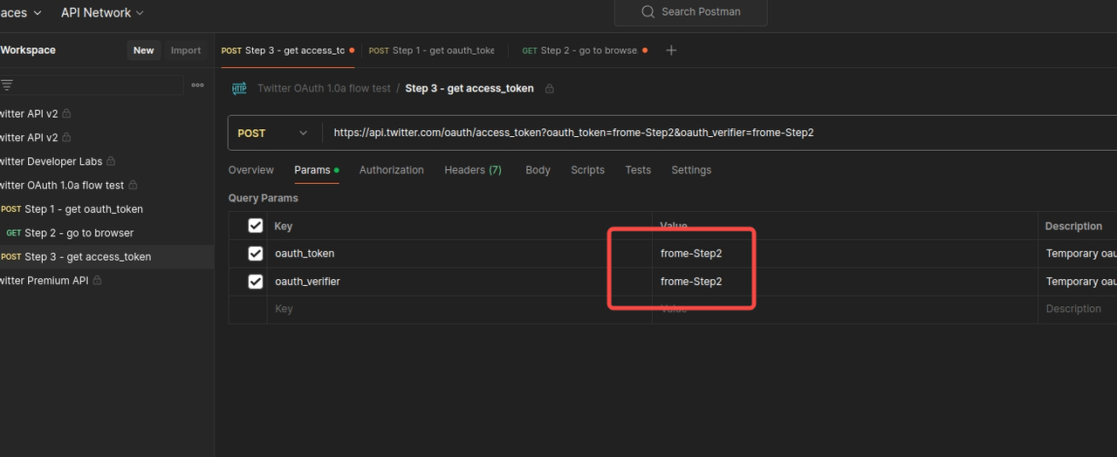Click the Import button in sidebar
Viewport: 1117px width, 457px height.
point(186,51)
